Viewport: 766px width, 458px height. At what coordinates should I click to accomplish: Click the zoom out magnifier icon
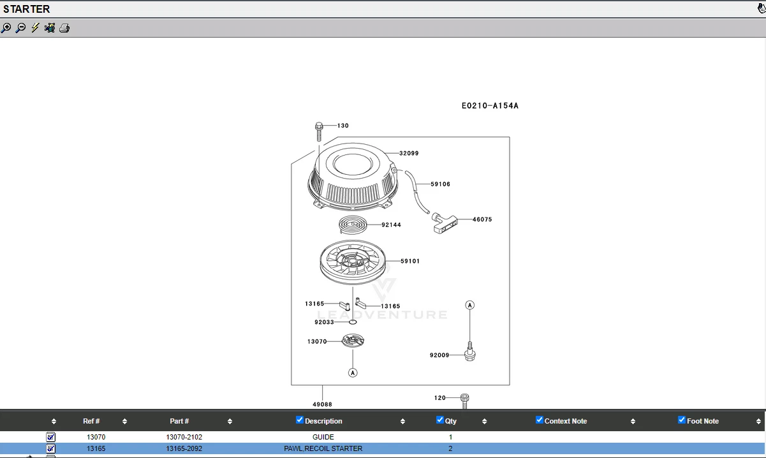(x=20, y=28)
